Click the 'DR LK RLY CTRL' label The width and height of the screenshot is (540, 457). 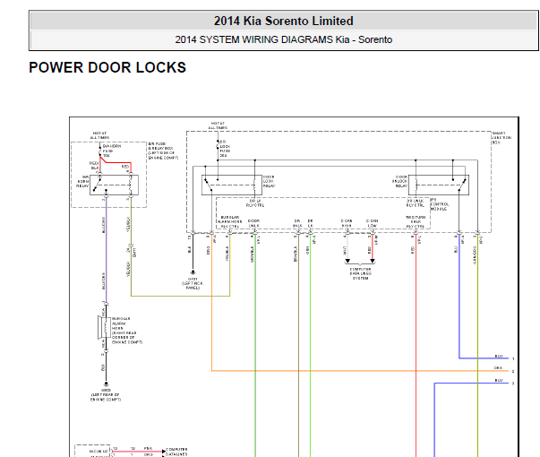point(255,203)
